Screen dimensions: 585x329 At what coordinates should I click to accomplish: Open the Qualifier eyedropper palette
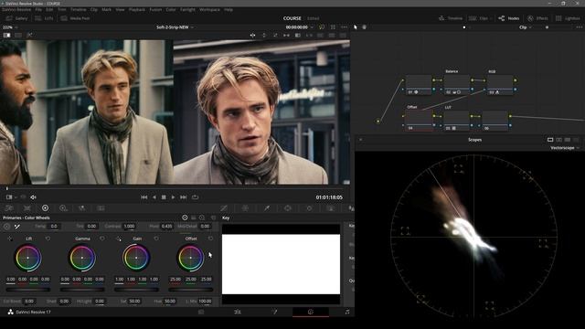[x=267, y=208]
